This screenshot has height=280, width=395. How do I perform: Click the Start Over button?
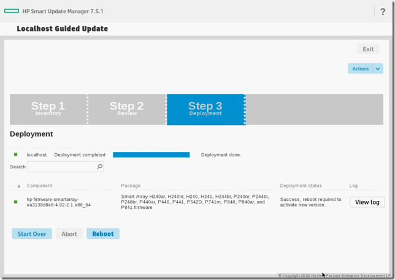(32, 233)
